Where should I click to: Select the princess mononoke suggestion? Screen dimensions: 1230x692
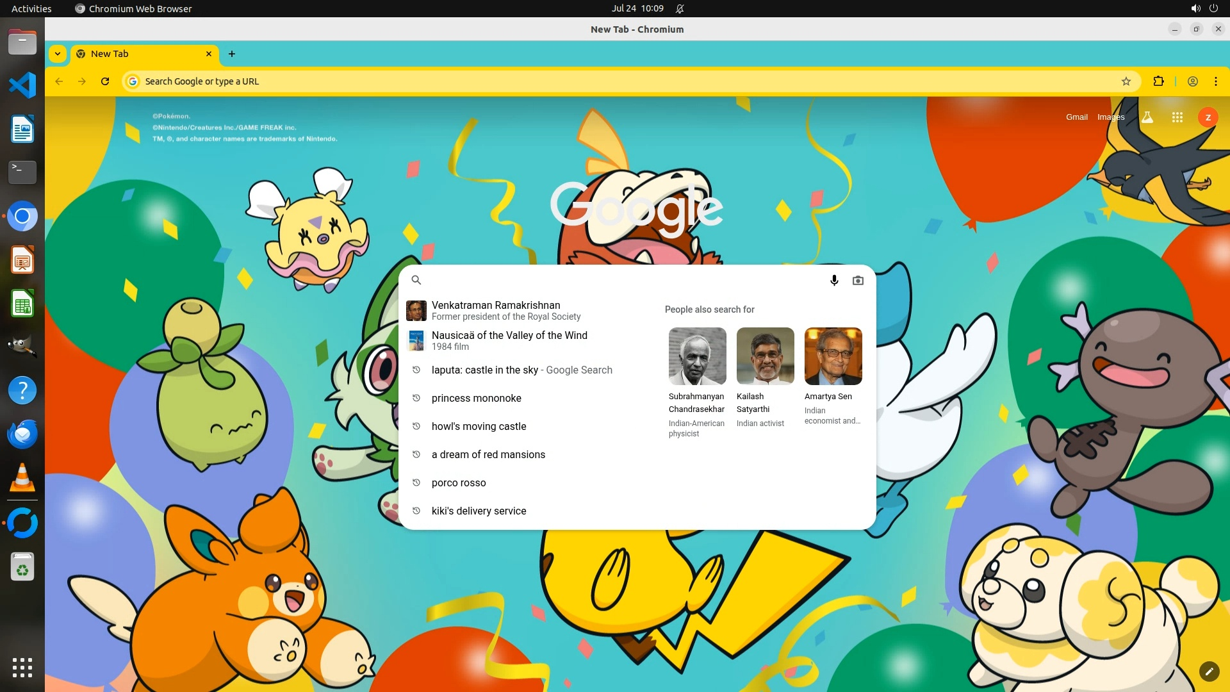[x=476, y=398]
